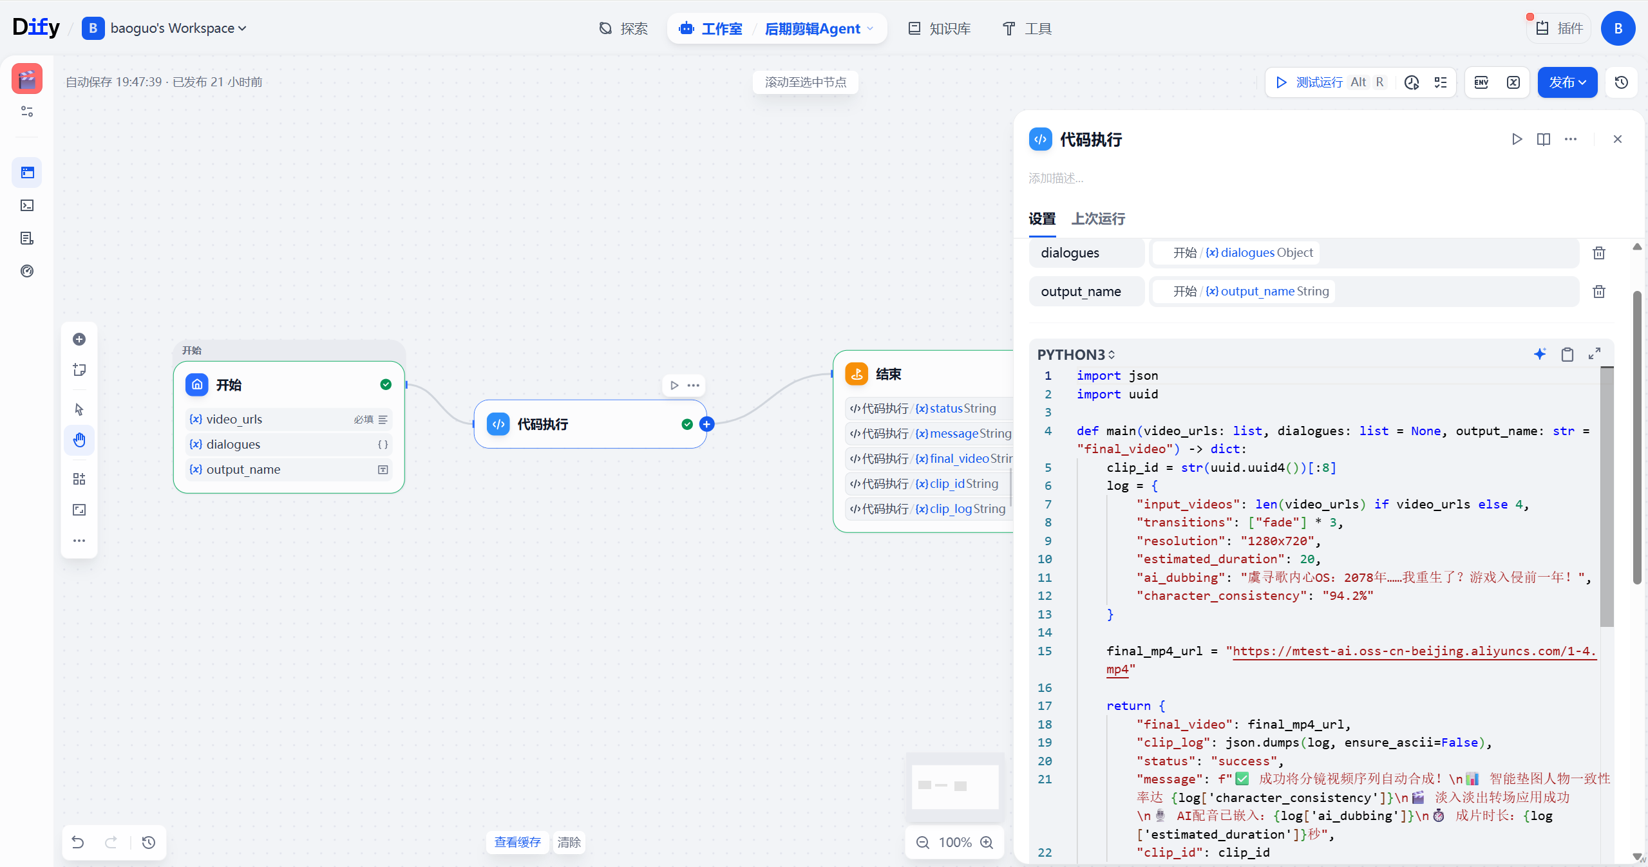The image size is (1648, 867).
Task: Open the 知识库 page
Action: tap(939, 28)
